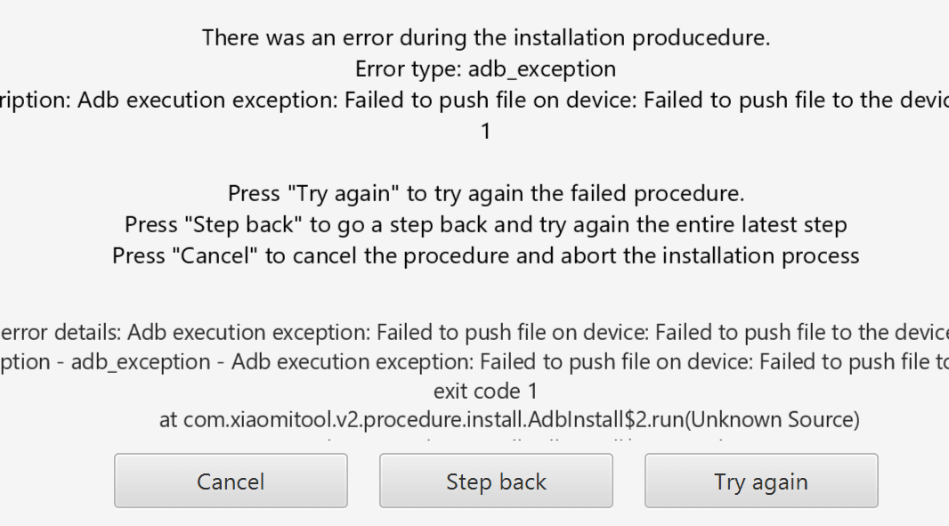The width and height of the screenshot is (949, 526).
Task: Click the 'adb_exception - Adb execution exception' log line
Action: 474,362
